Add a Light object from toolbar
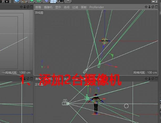The width and height of the screenshot is (161, 123). point(68,1)
